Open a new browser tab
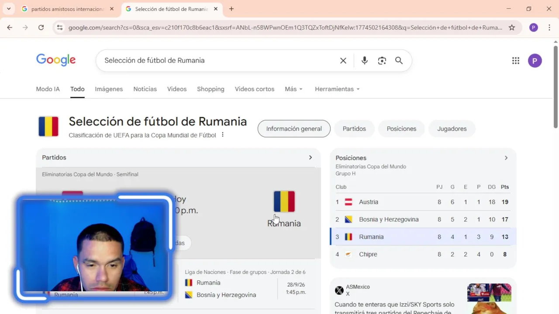The height and width of the screenshot is (314, 559). coord(231,9)
